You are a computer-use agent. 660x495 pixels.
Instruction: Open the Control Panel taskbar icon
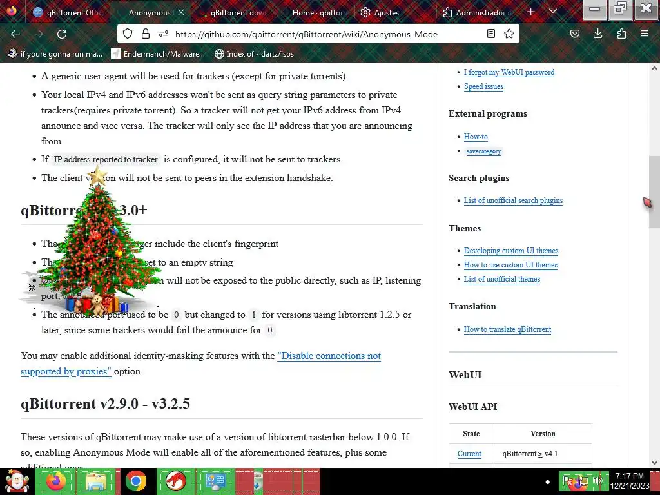(x=215, y=481)
